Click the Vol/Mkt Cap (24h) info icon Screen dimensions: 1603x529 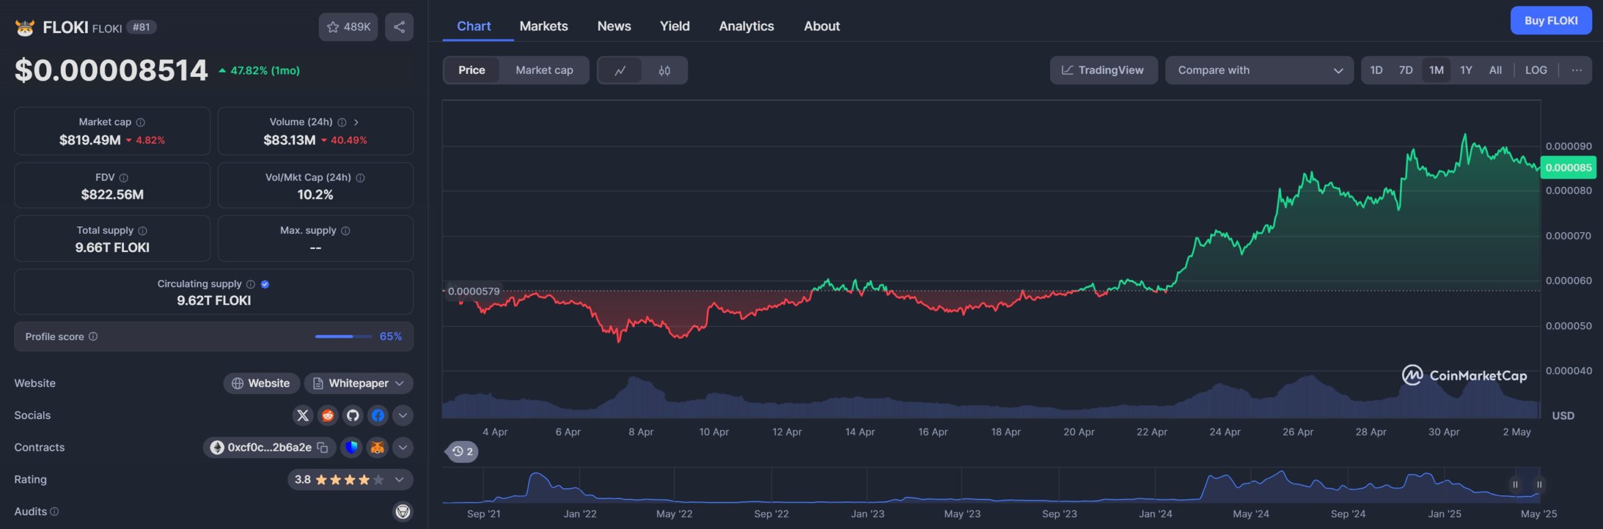click(360, 178)
